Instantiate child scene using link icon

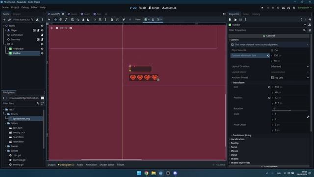(x=9, y=20)
